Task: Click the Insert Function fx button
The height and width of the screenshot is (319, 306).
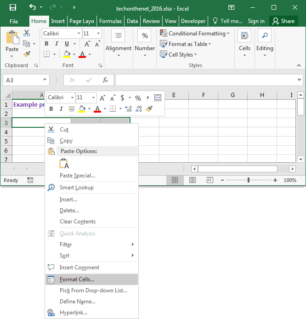Action: pyautogui.click(x=105, y=80)
